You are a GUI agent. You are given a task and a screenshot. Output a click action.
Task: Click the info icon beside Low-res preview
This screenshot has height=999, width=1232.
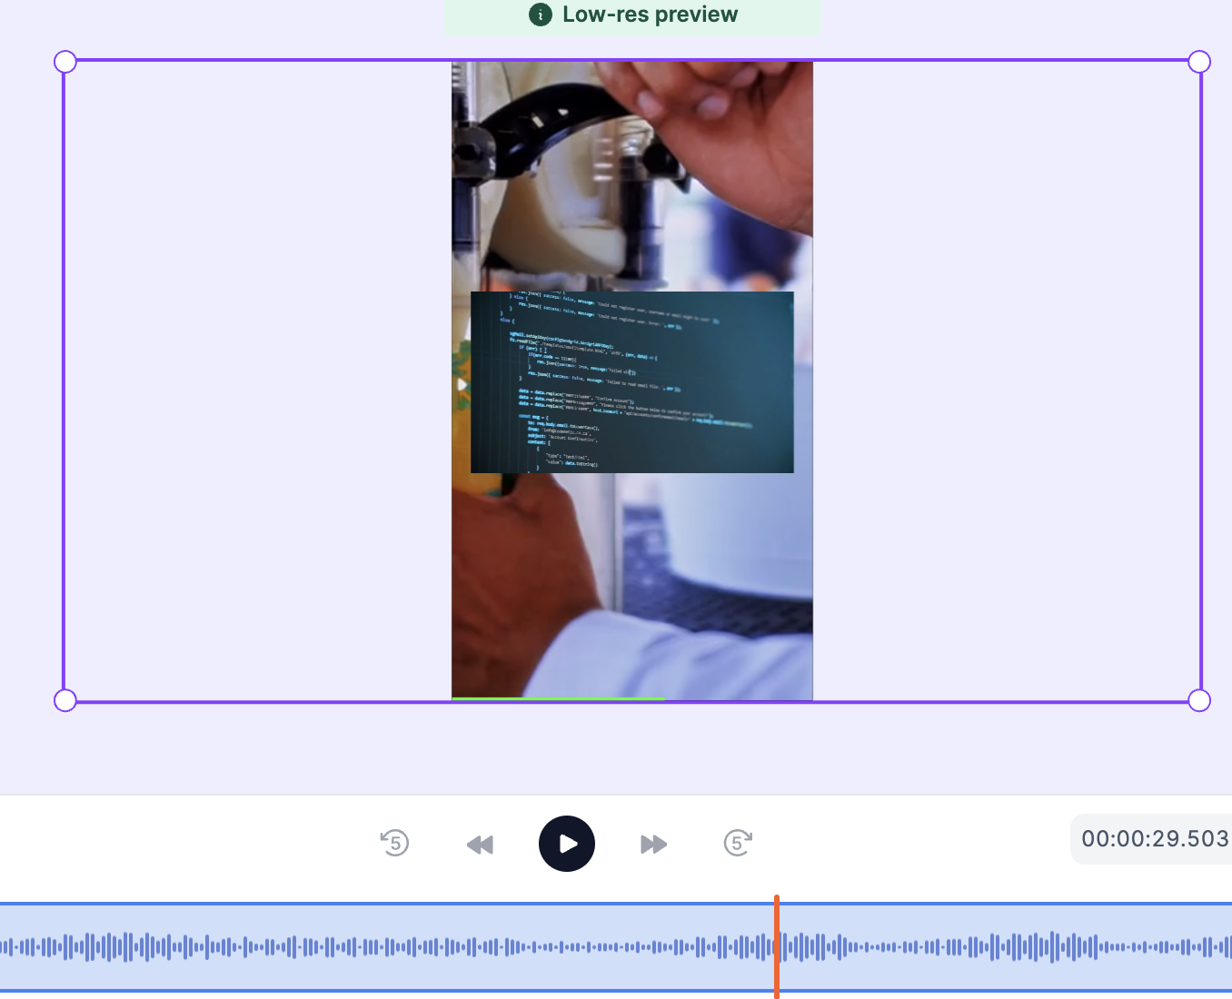pyautogui.click(x=541, y=15)
